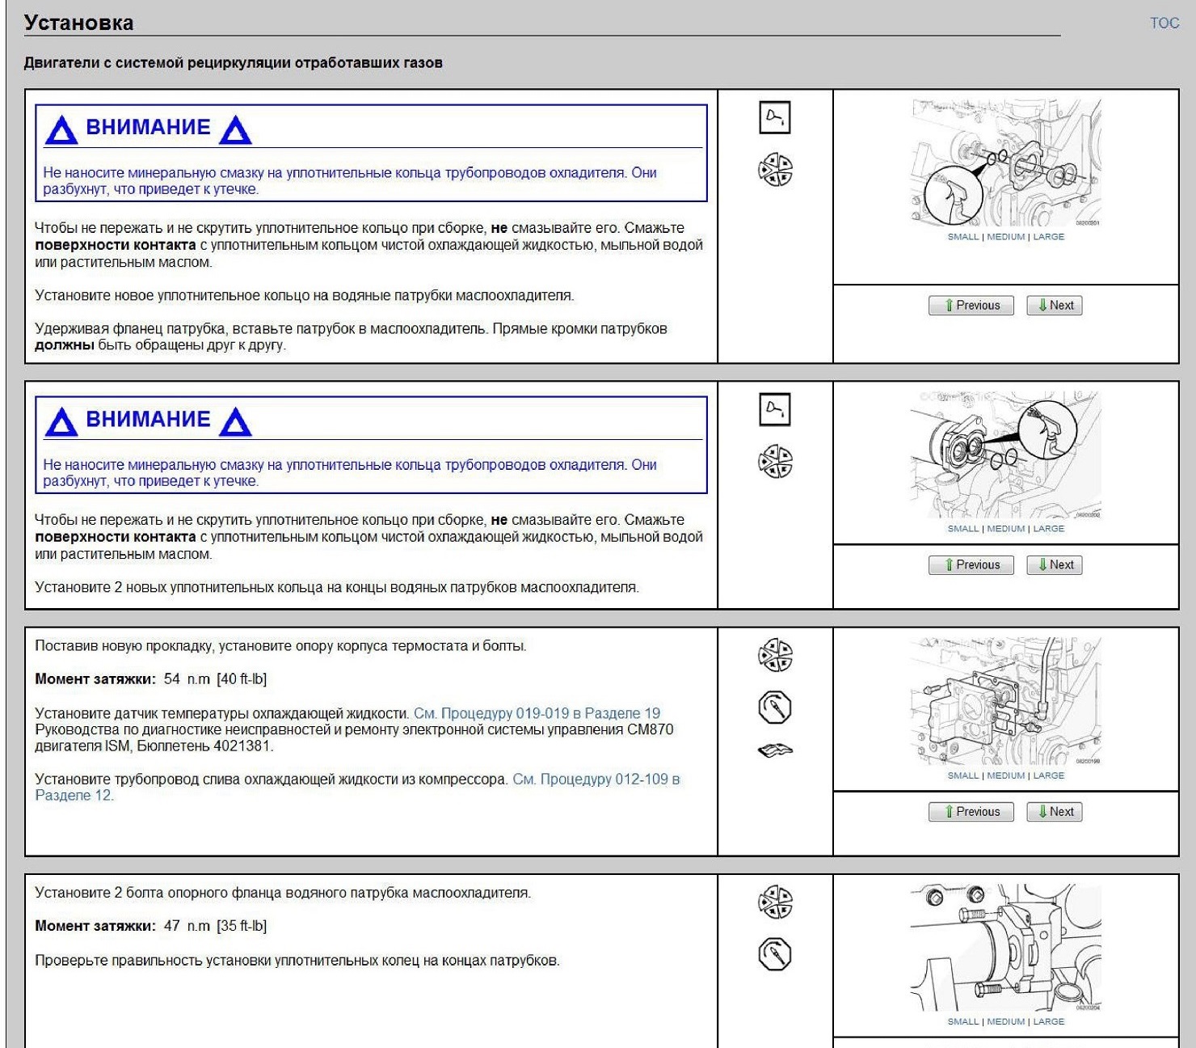Click the lubricate icon in second step

775,409
